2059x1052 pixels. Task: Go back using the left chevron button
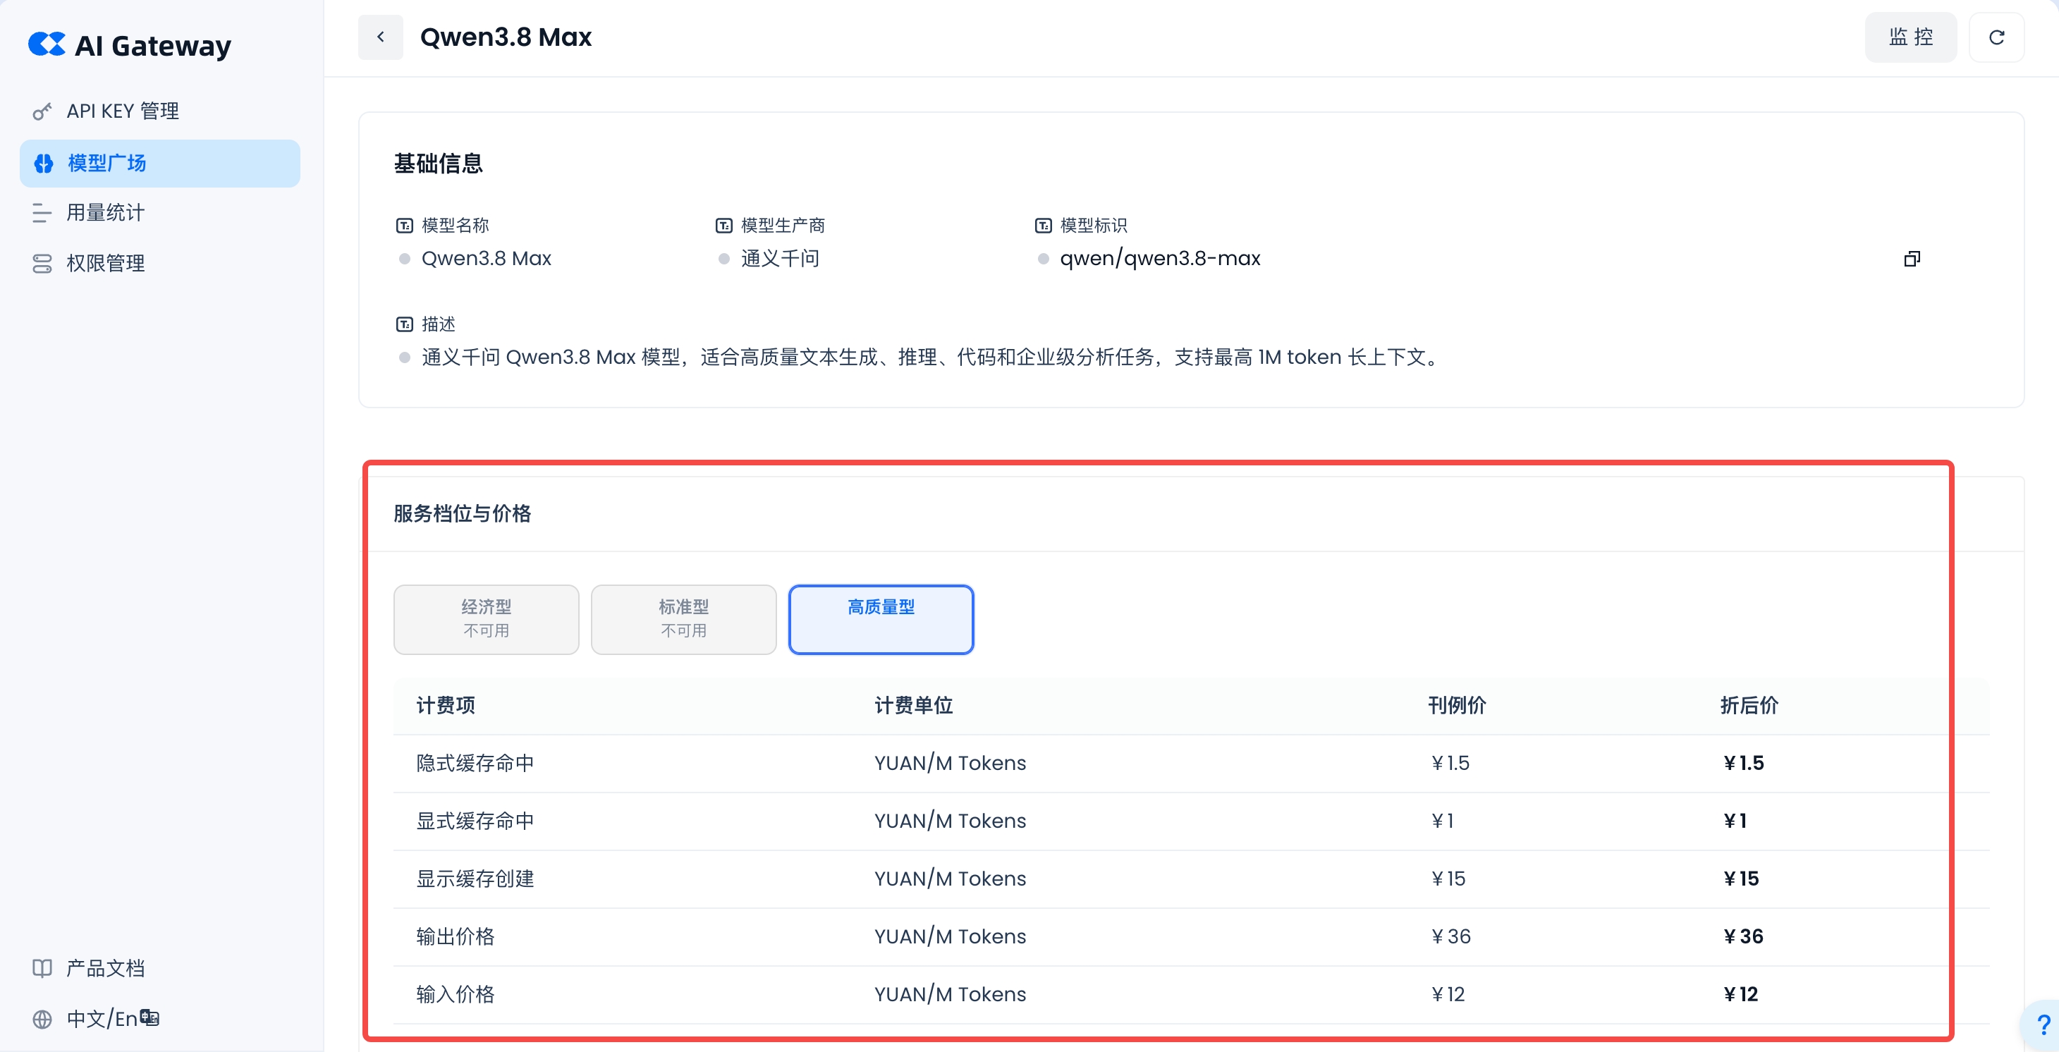click(381, 37)
